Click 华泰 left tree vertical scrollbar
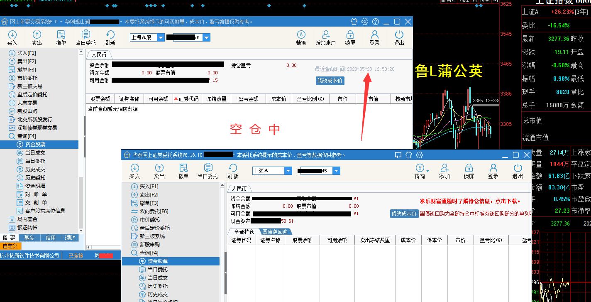This screenshot has width=591, height=302. (222, 243)
